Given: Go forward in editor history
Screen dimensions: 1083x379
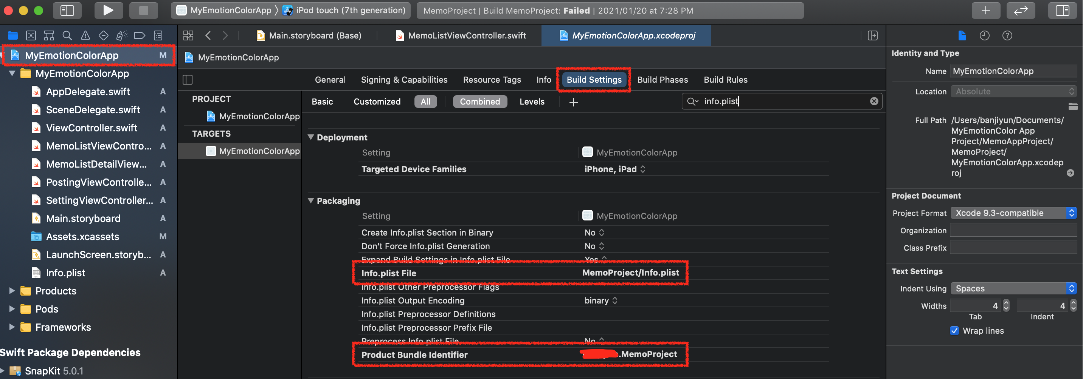Looking at the screenshot, I should 225,36.
